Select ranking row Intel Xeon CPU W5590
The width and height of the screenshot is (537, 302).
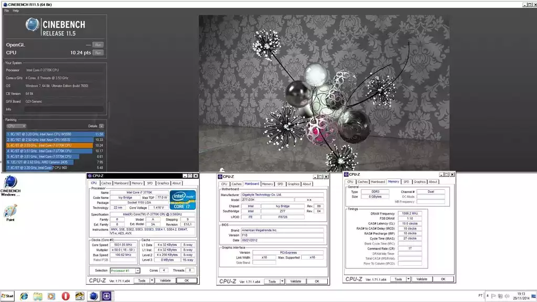(55, 134)
